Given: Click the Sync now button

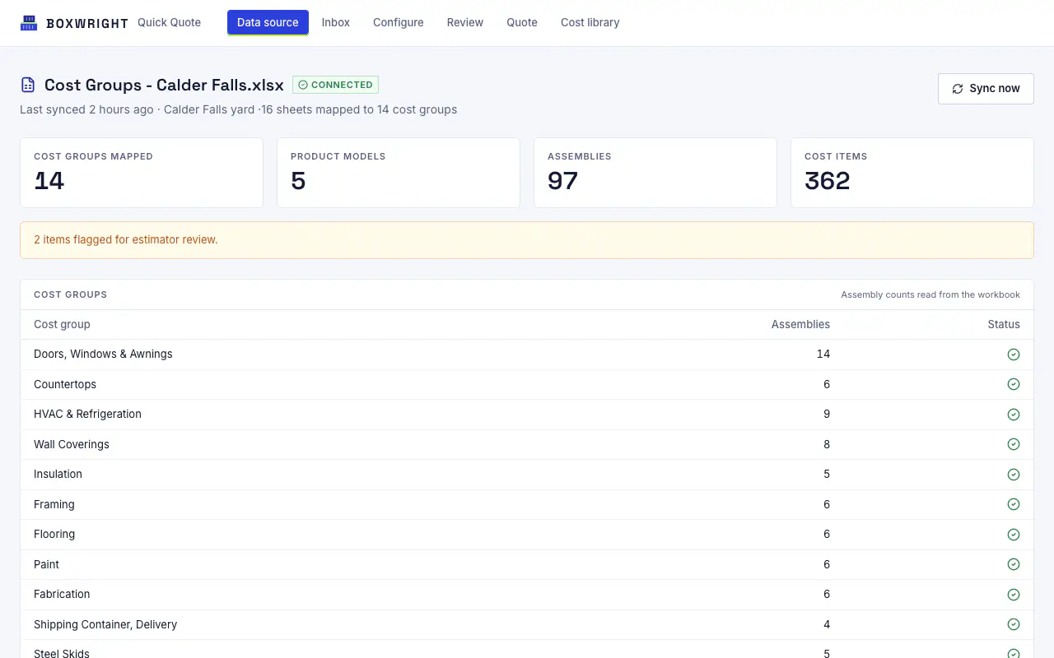Looking at the screenshot, I should tap(986, 89).
